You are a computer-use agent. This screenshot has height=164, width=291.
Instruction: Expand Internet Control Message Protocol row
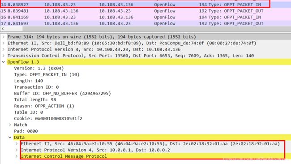tap(17, 156)
